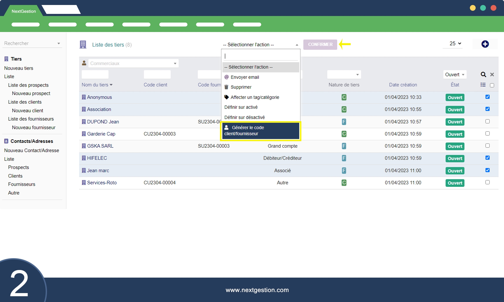The width and height of the screenshot is (504, 302).
Task: Click the X icon to clear filters
Action: pos(492,75)
